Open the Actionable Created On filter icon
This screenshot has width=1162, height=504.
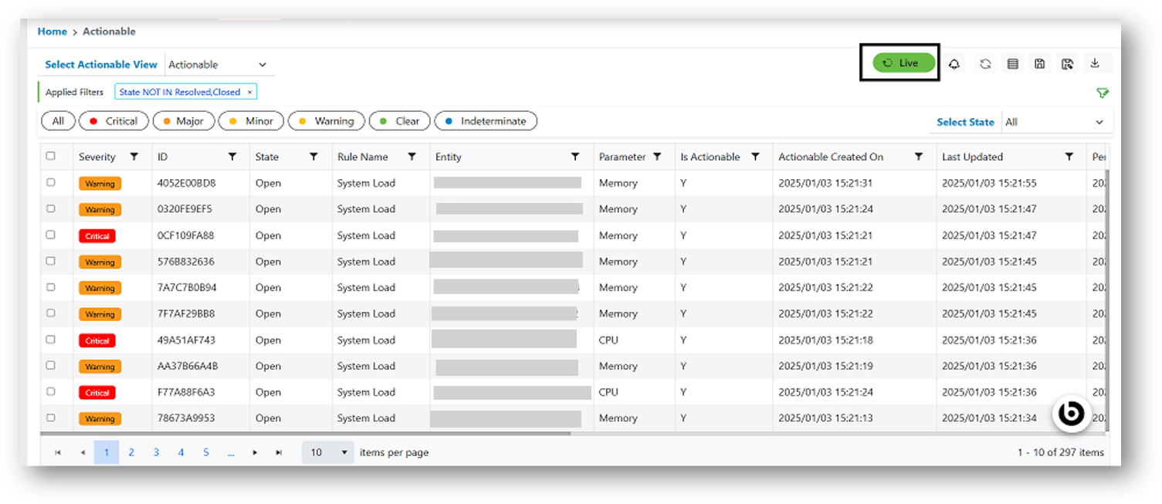[x=919, y=157]
